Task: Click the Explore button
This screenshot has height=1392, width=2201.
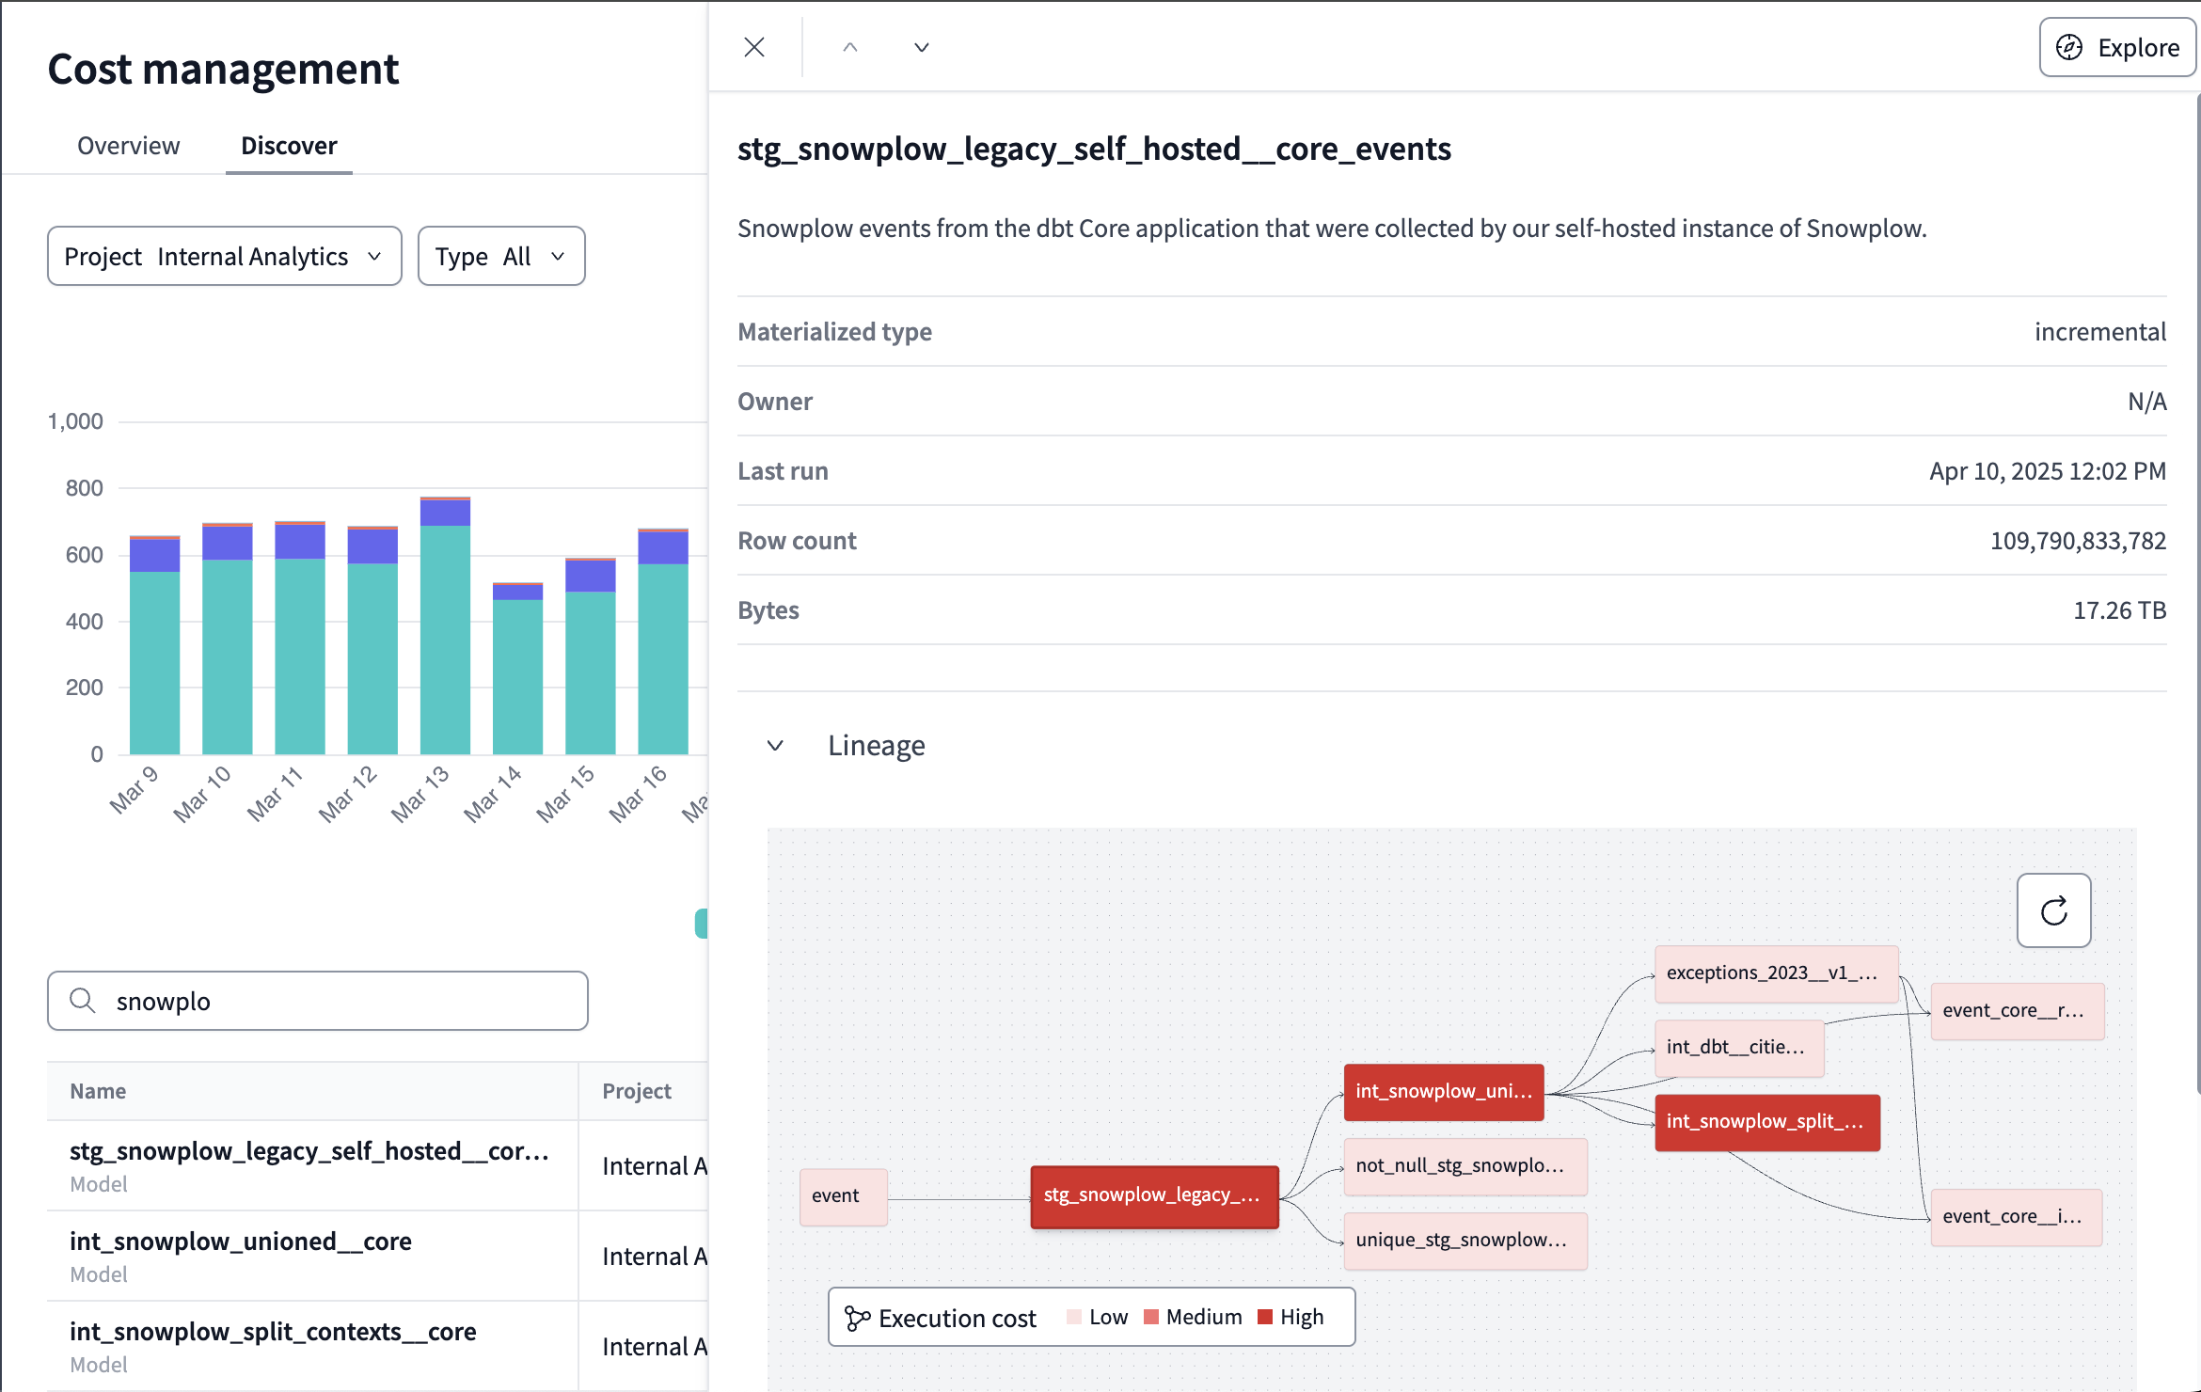Action: coord(2117,47)
